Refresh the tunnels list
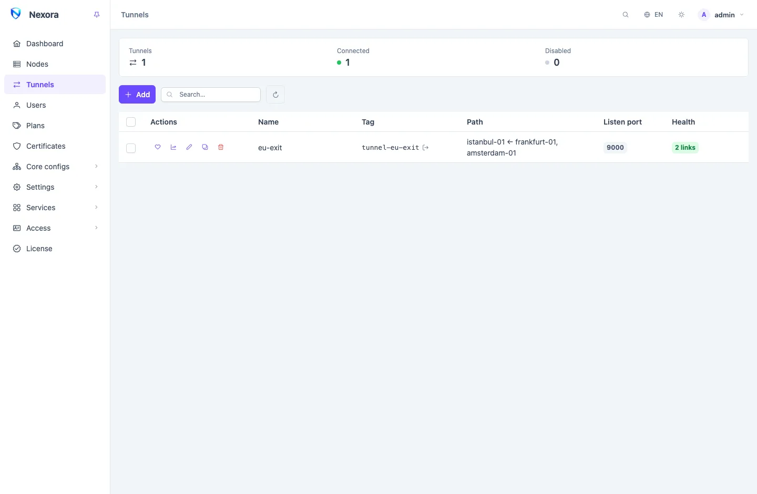This screenshot has height=494, width=757. click(x=275, y=95)
